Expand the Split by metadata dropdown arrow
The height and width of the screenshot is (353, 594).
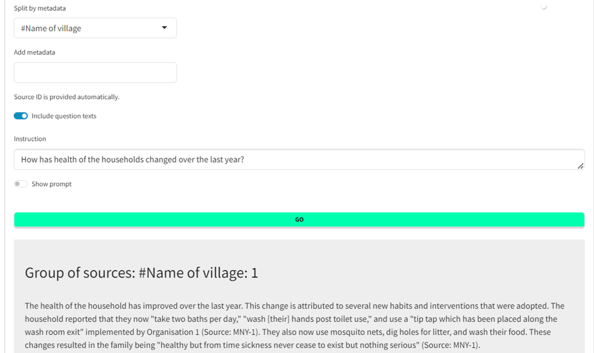(165, 28)
